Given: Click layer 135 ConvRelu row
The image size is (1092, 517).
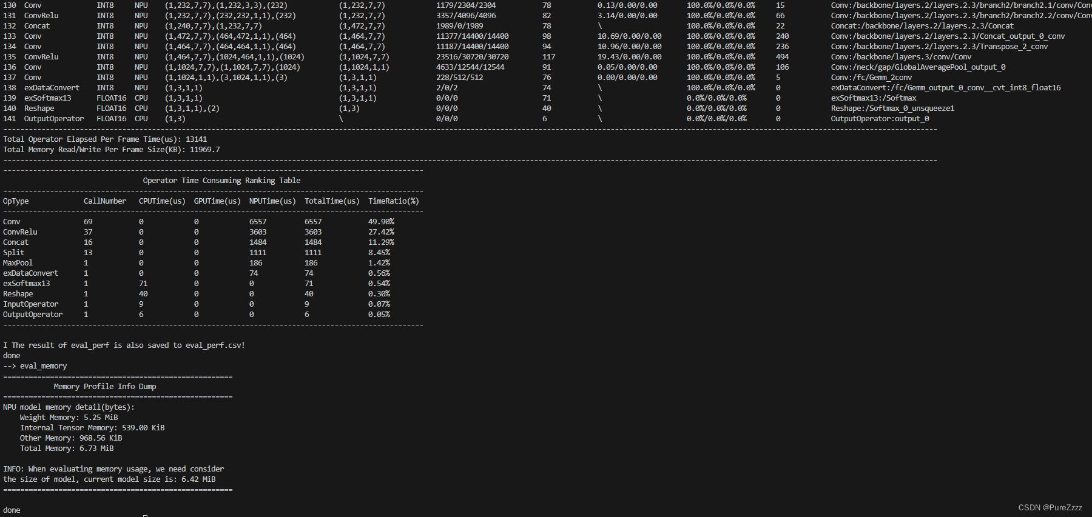Looking at the screenshot, I should click(x=487, y=56).
